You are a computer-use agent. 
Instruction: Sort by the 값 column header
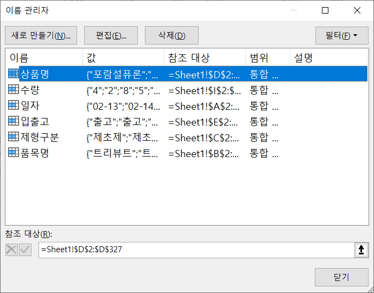pos(124,58)
